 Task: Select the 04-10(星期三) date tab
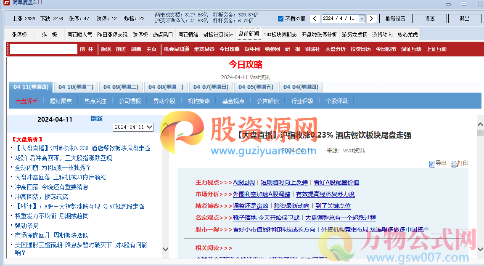(76, 87)
